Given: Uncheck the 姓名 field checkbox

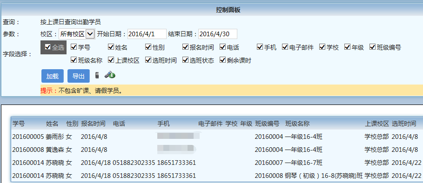Looking at the screenshot, I should tap(111, 47).
